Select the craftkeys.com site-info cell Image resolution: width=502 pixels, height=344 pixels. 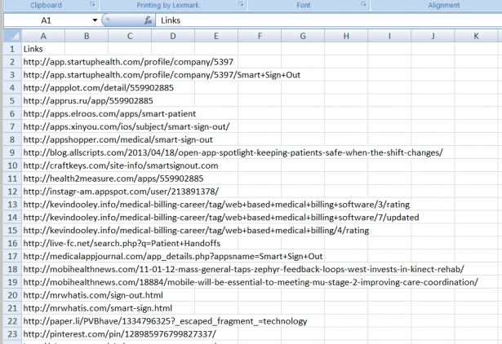[x=109, y=165]
